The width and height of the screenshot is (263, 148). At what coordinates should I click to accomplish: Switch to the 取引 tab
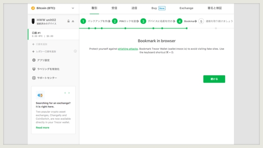(x=94, y=8)
